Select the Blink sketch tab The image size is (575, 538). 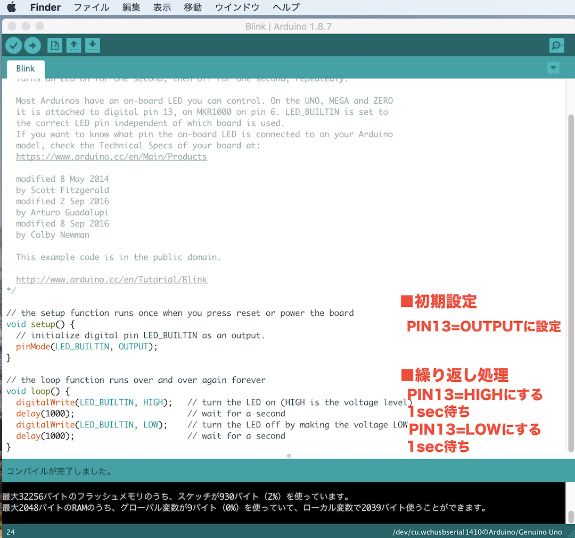pos(25,68)
